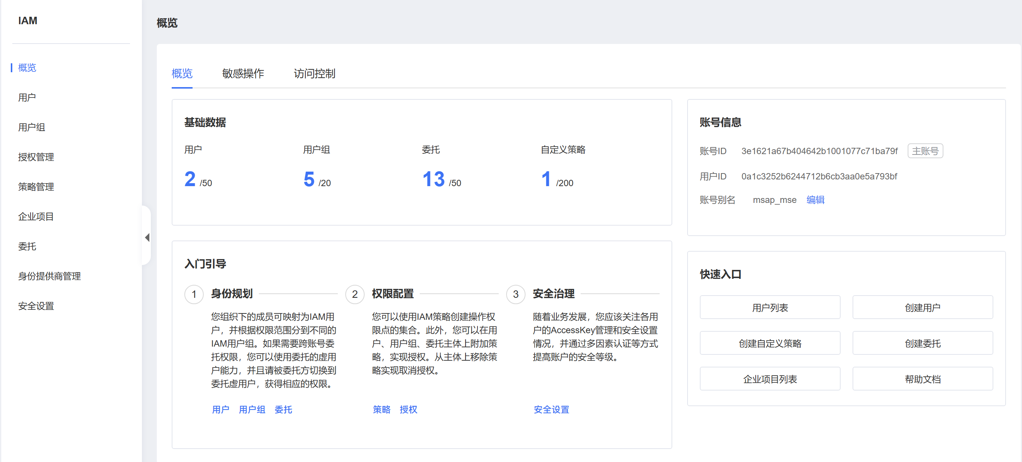Click the user count 2 in 基础数据
This screenshot has height=462, width=1022.
click(x=190, y=179)
